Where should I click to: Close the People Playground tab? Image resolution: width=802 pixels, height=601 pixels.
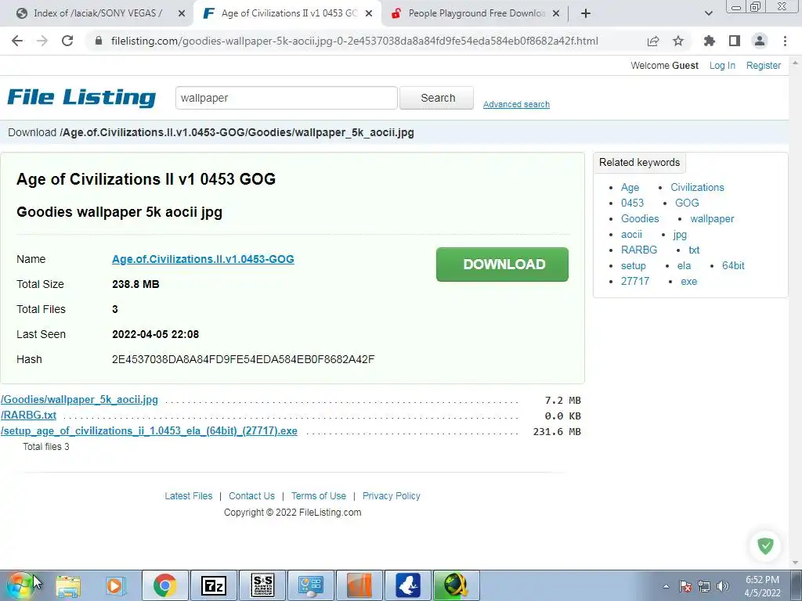point(557,13)
